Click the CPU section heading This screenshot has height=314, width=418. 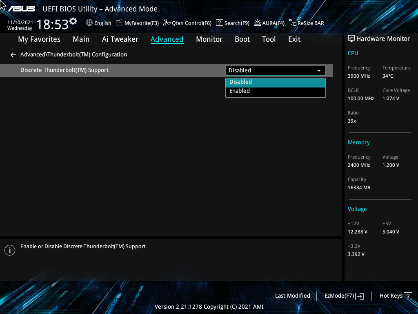click(353, 54)
